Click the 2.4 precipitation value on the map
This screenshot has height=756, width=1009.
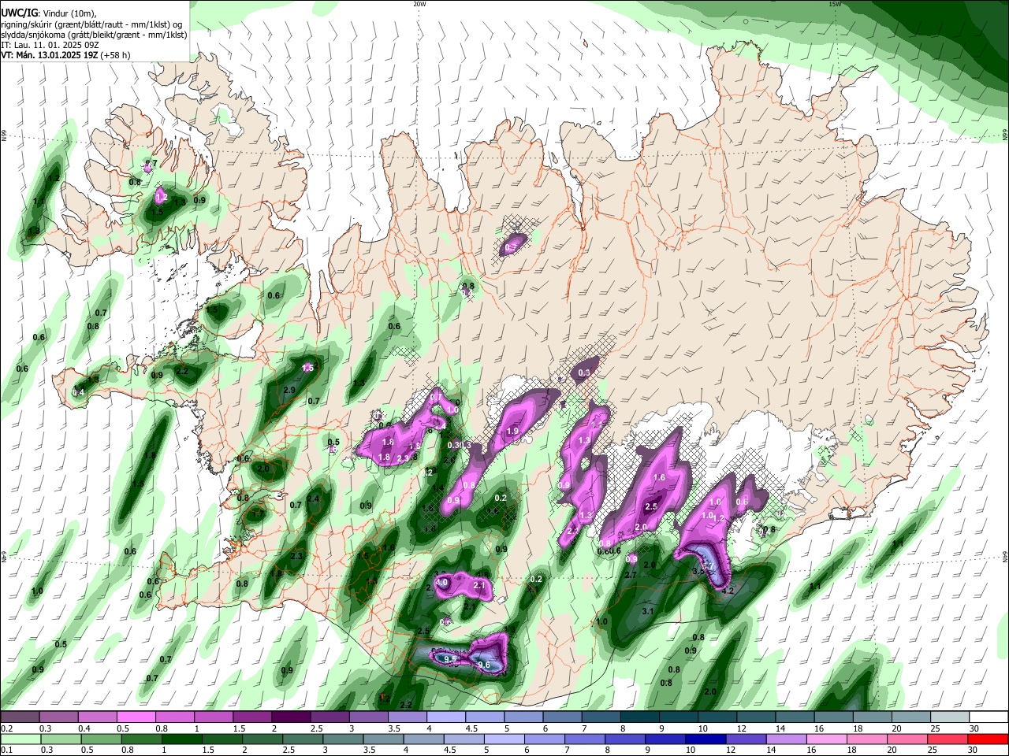313,498
